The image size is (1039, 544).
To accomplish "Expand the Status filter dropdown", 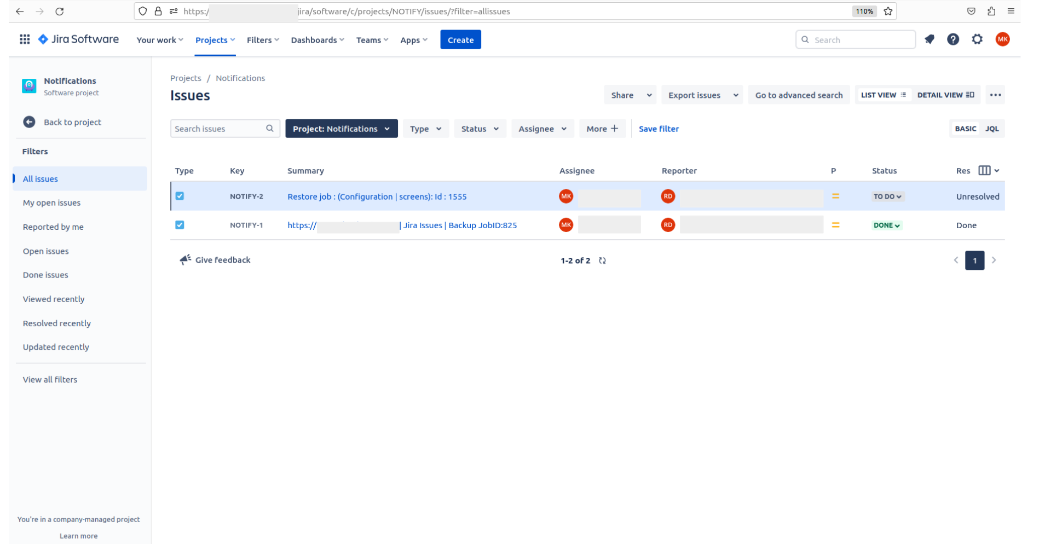I will coord(480,129).
